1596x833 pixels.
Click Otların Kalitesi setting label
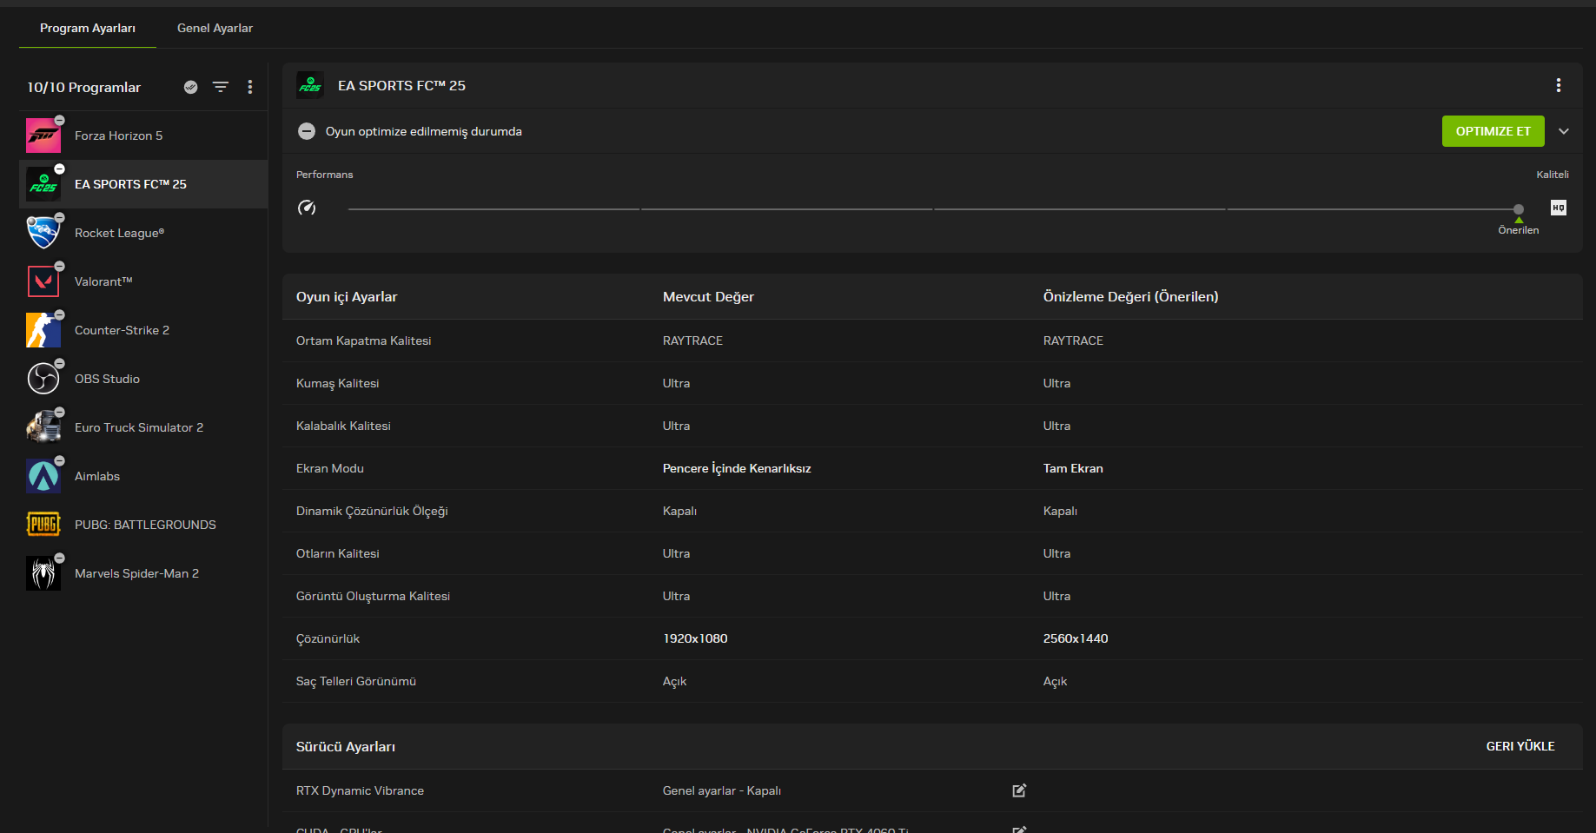337,553
